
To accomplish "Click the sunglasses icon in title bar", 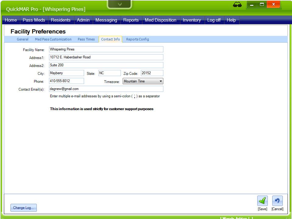I will tap(237, 5).
